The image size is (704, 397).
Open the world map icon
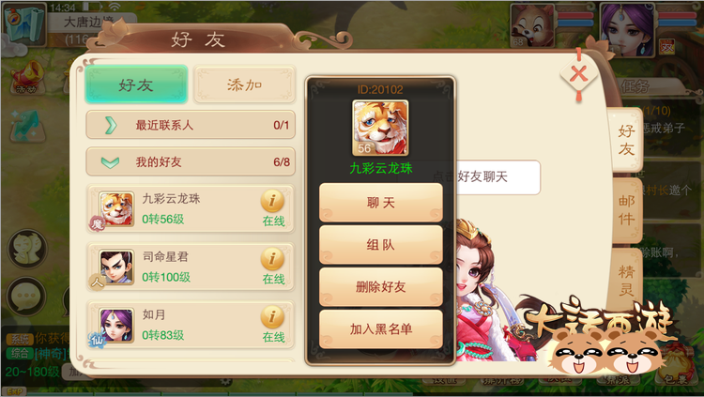[24, 23]
